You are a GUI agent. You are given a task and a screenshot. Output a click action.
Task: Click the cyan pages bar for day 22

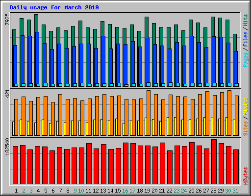171,85
